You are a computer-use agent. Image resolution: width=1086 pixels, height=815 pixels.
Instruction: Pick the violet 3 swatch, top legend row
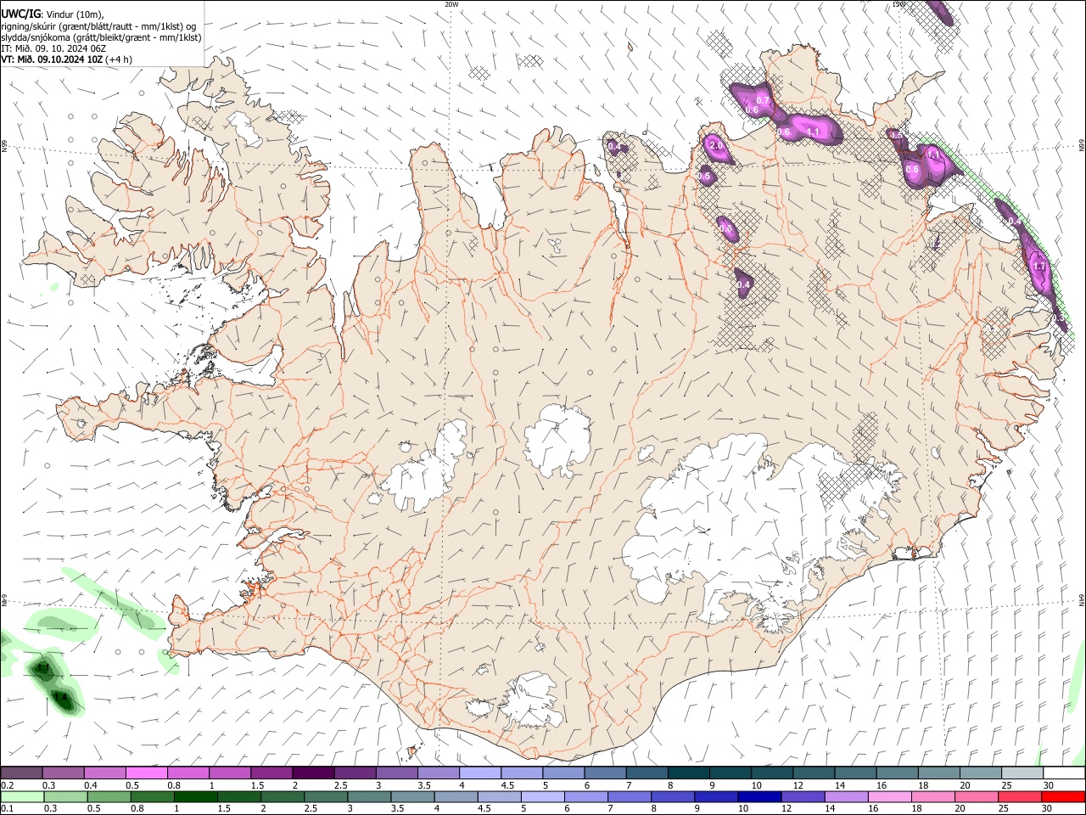click(395, 773)
